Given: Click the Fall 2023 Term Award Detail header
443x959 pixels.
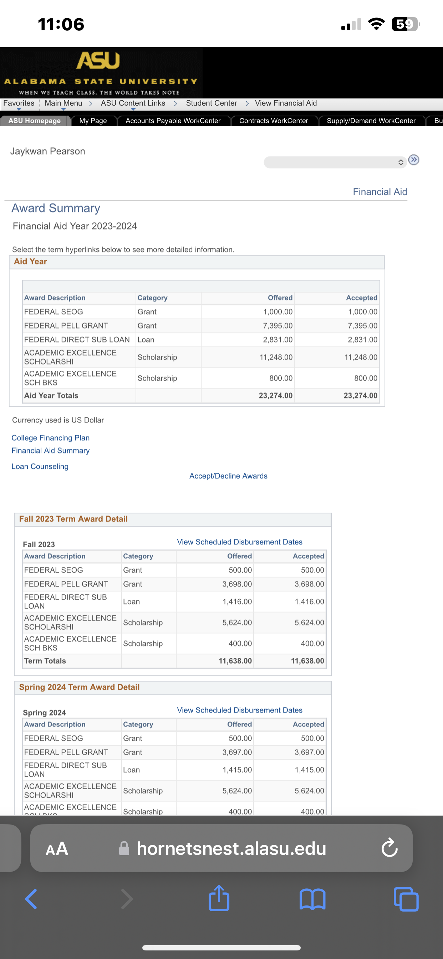Looking at the screenshot, I should coord(173,519).
